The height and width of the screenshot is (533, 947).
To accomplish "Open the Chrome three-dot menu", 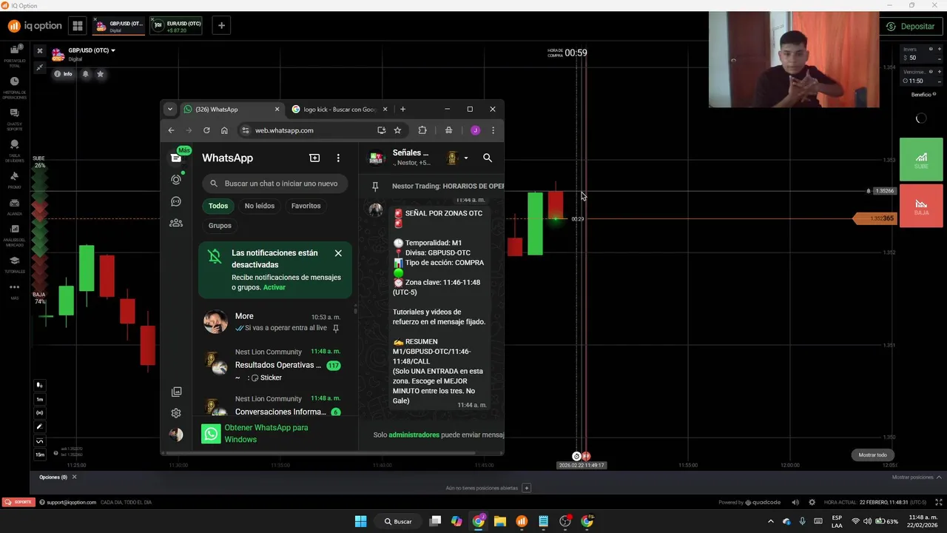I will coord(493,130).
